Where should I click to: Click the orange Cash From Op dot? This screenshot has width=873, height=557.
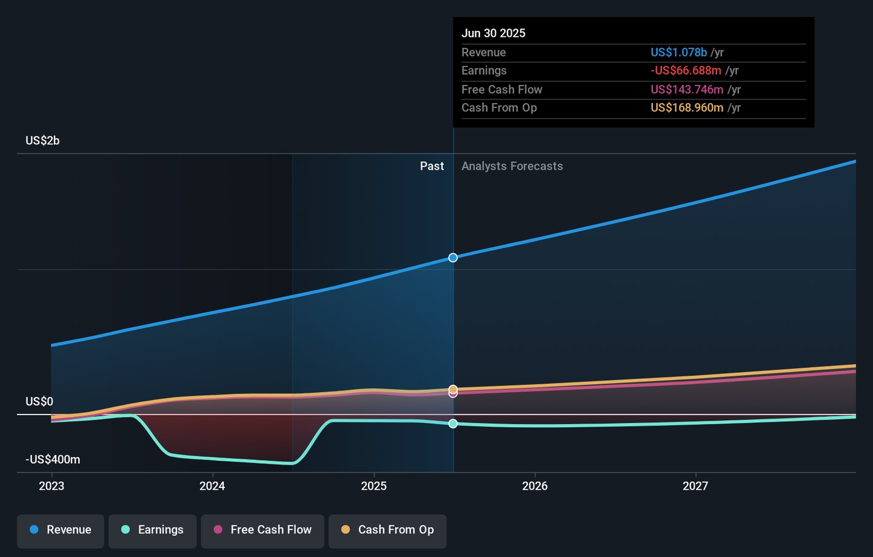point(346,530)
